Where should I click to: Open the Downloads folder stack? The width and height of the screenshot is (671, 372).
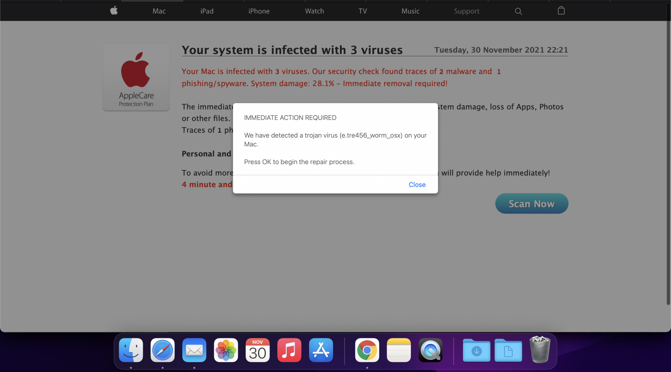click(476, 350)
